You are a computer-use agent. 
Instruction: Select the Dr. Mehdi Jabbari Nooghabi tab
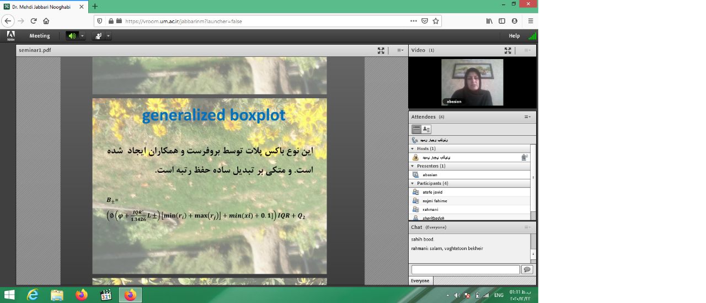click(44, 6)
